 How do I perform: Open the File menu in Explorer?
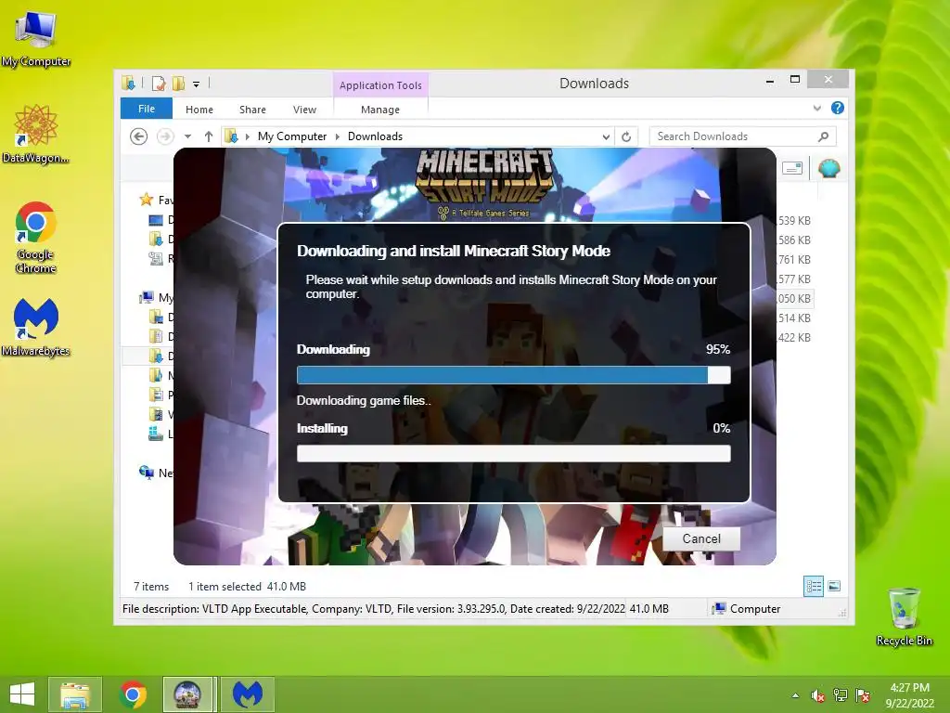coord(146,109)
